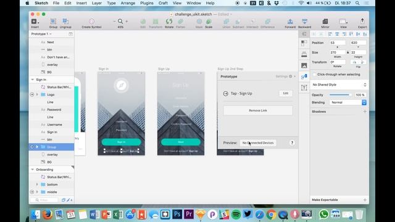Click the Prototype Settings gear
Screen dimensions: 395x222
(x=291, y=76)
